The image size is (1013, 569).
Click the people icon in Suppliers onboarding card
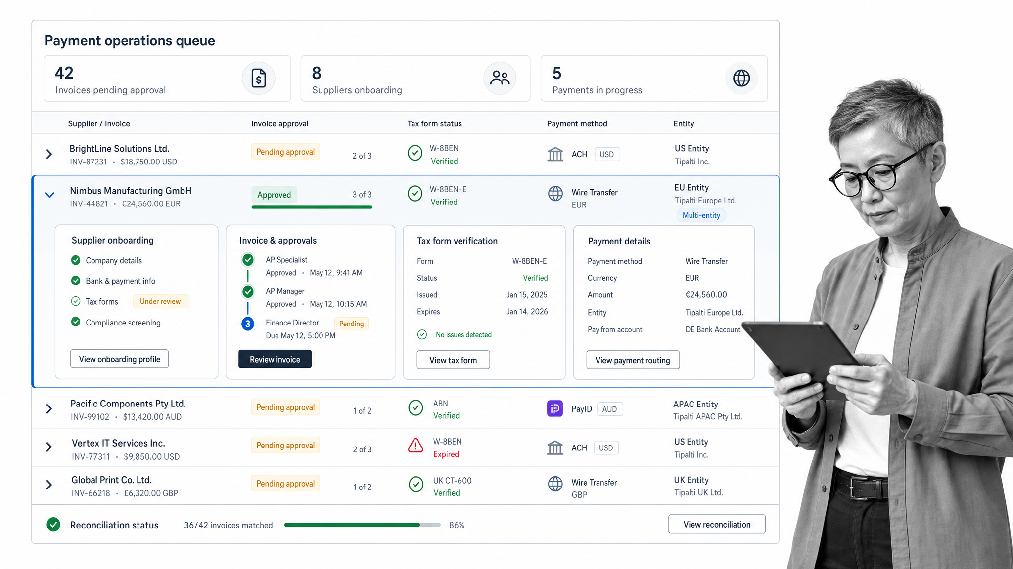pos(500,78)
